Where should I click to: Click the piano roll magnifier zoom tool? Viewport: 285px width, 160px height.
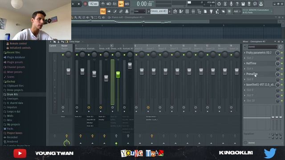(100, 17)
